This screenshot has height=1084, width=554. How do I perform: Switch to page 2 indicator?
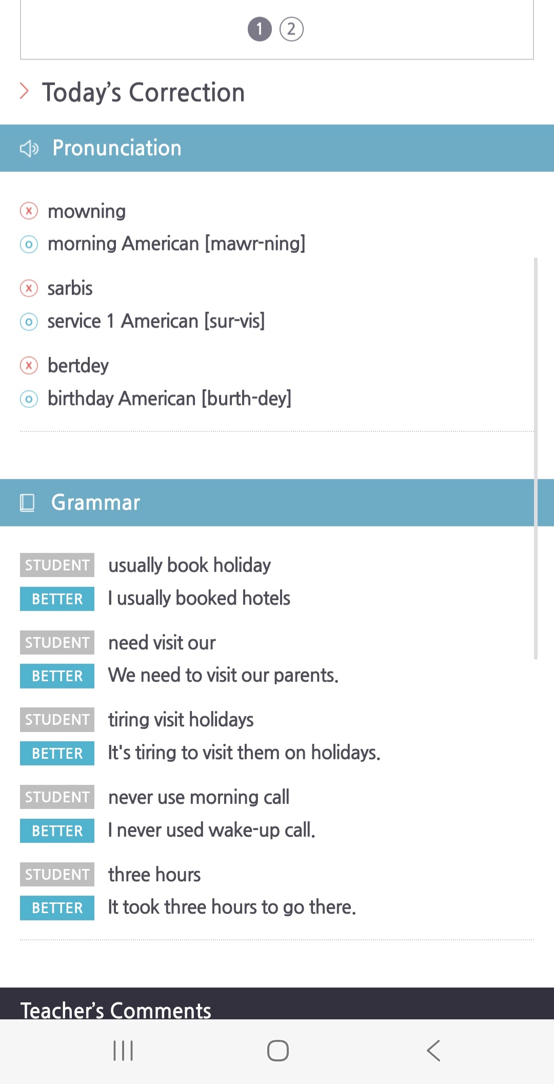291,29
